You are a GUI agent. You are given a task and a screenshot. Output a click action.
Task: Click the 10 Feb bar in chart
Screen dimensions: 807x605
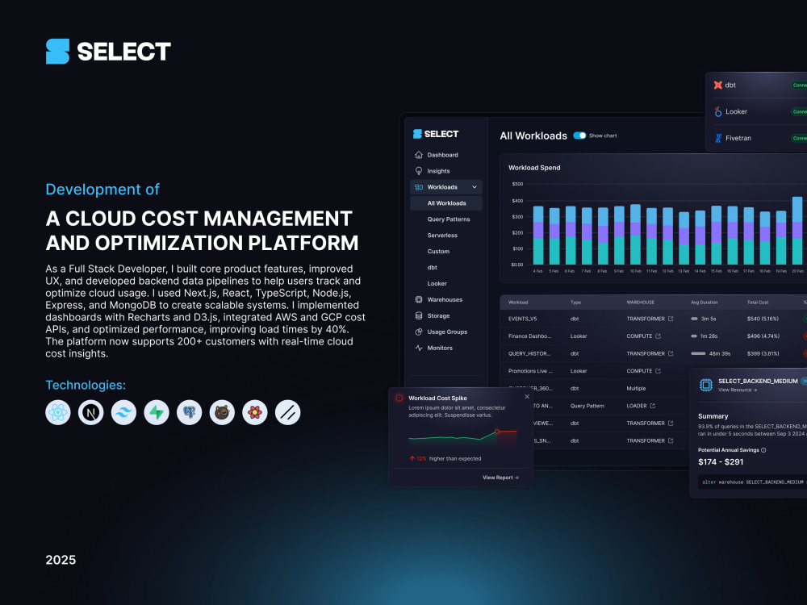pyautogui.click(x=636, y=235)
